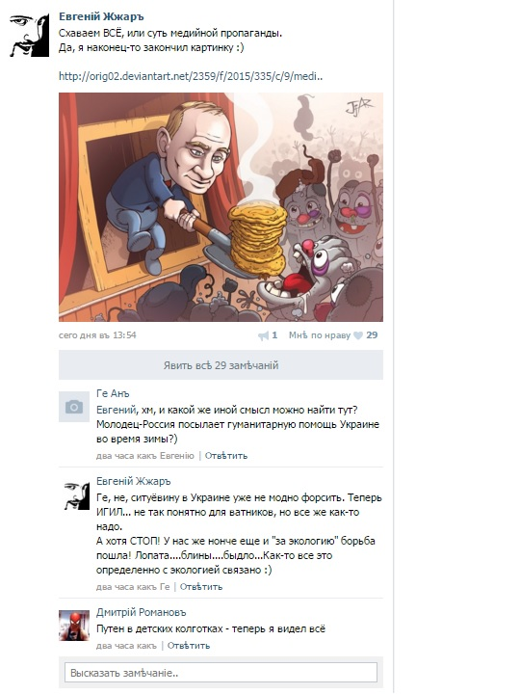
Task: Reply to Дмитрій Романовъ's comment via Отвѣтить
Action: point(189,645)
